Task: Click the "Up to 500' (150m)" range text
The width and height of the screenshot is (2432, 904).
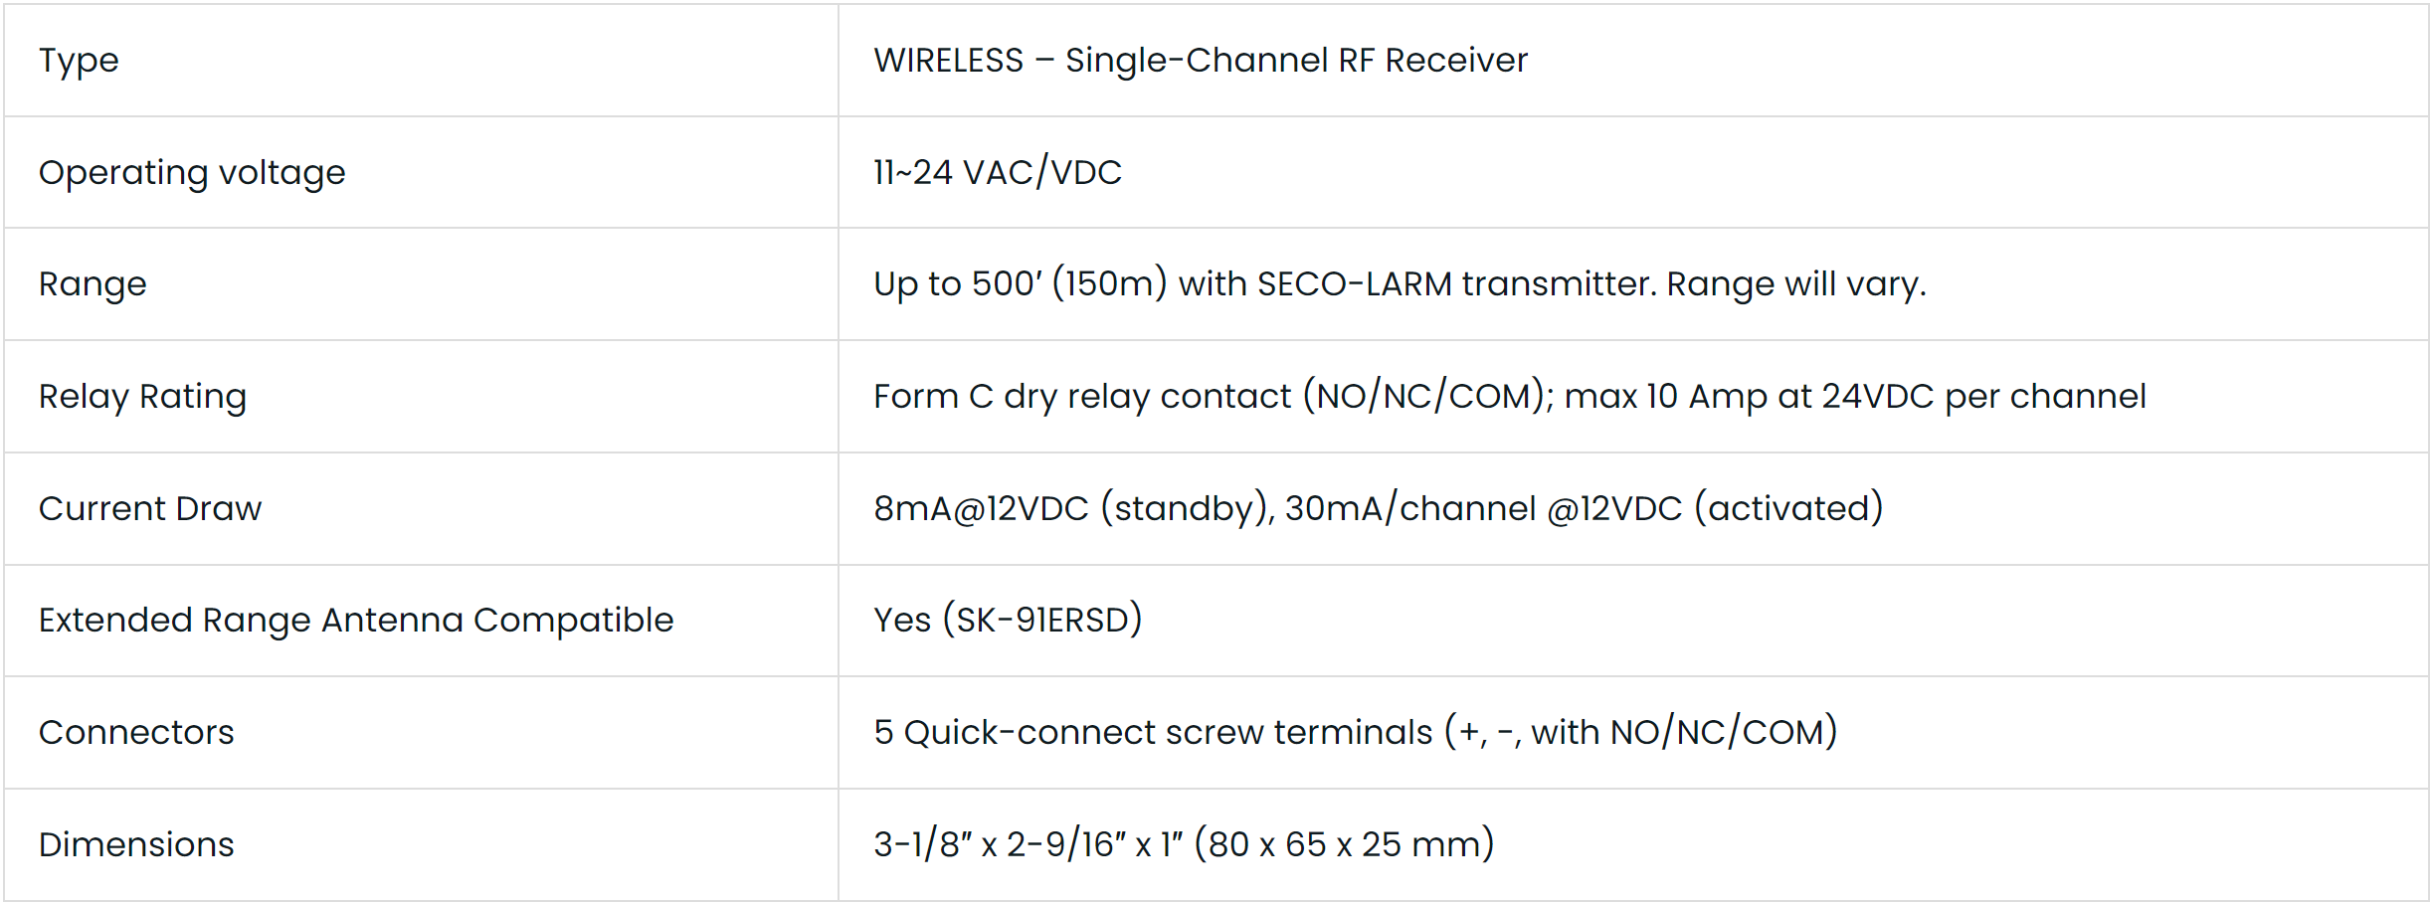Action: pyautogui.click(x=1020, y=284)
